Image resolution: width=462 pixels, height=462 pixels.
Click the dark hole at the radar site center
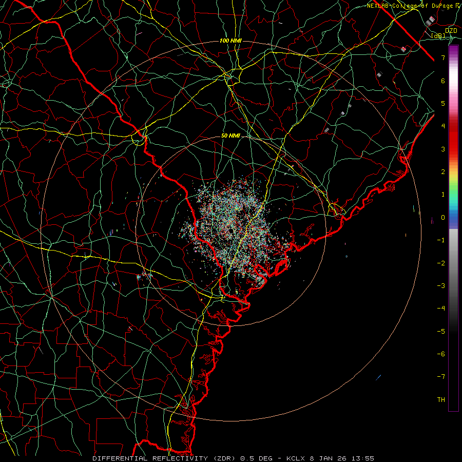click(232, 230)
